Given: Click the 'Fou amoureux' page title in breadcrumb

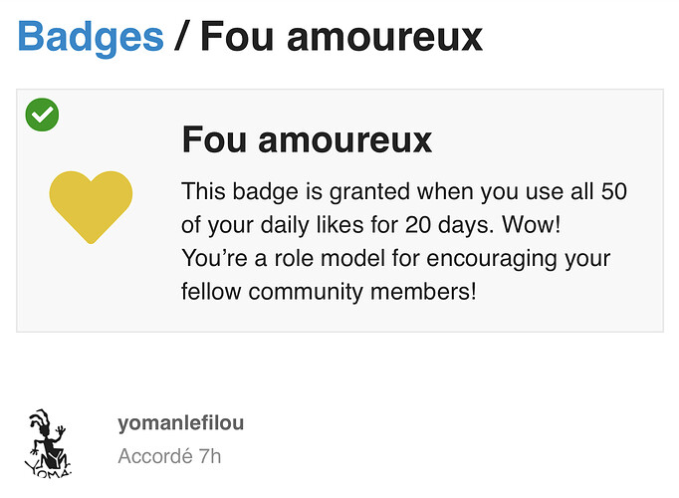Looking at the screenshot, I should [x=341, y=37].
